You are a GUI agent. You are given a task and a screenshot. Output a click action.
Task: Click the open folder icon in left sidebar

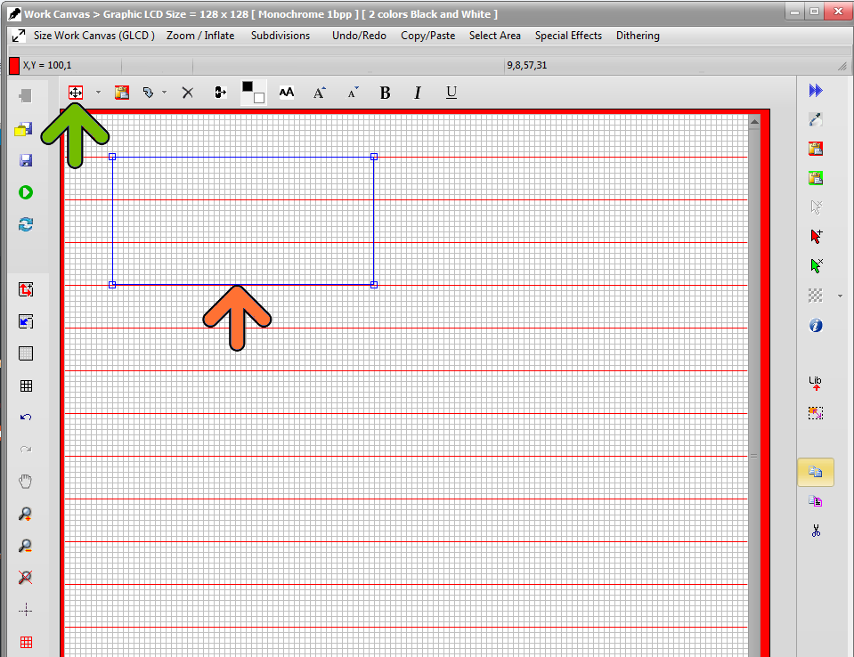[x=24, y=128]
